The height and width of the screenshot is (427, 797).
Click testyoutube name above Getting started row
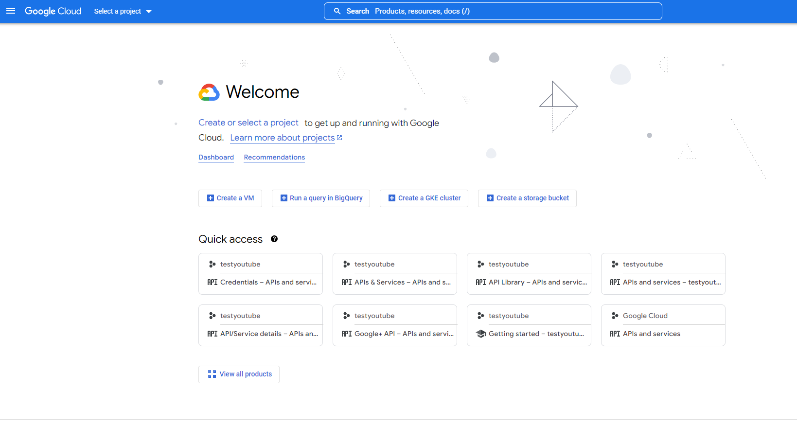coord(509,316)
